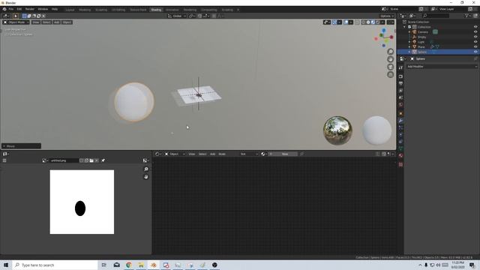The height and width of the screenshot is (270, 480).
Task: Open the Texture properties tab icon
Action: tap(400, 164)
